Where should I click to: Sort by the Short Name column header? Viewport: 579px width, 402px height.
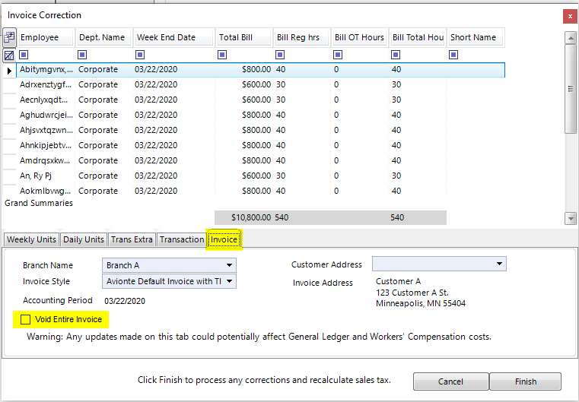pos(476,37)
